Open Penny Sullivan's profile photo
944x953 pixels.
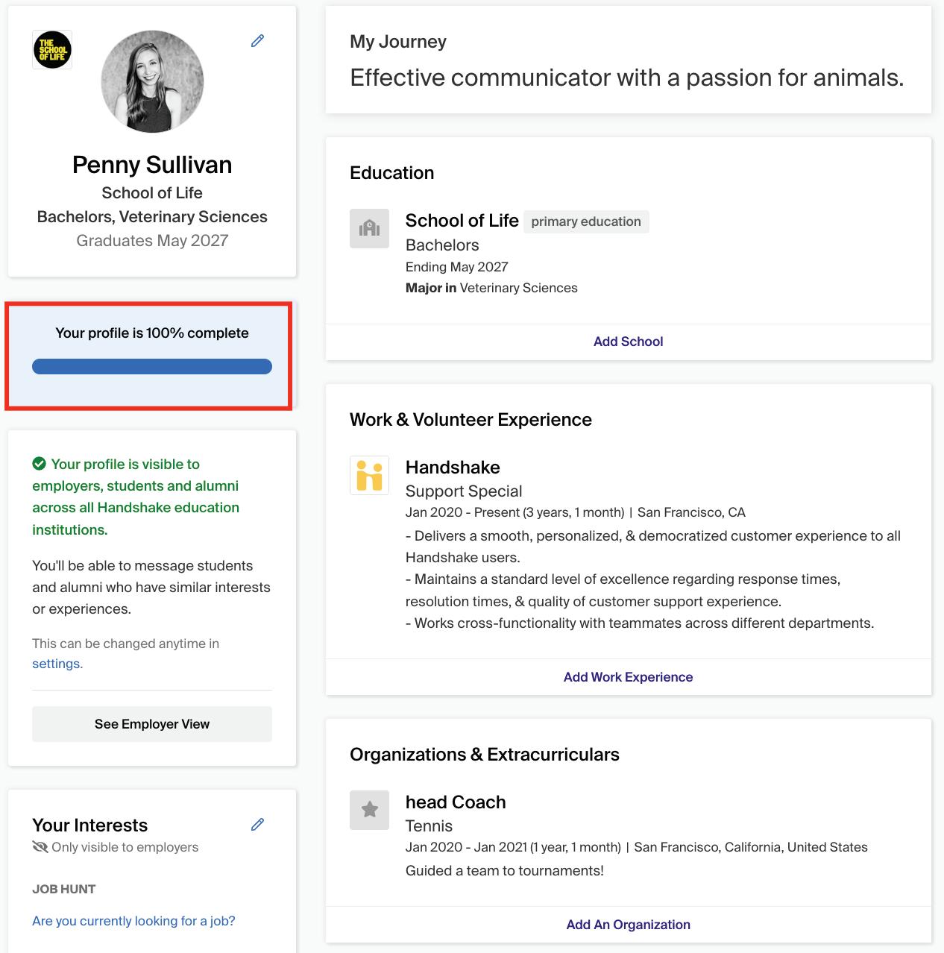coord(152,82)
